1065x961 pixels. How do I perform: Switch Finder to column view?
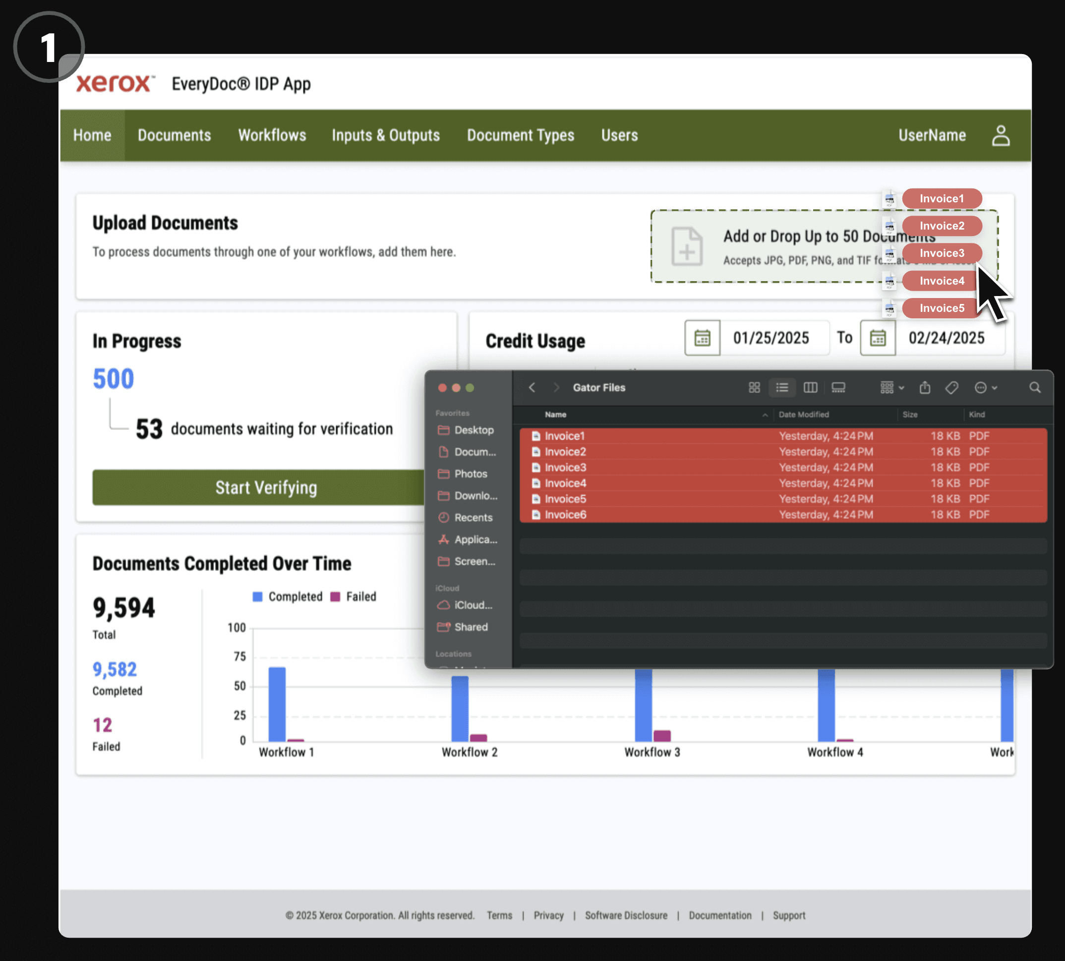tap(810, 388)
